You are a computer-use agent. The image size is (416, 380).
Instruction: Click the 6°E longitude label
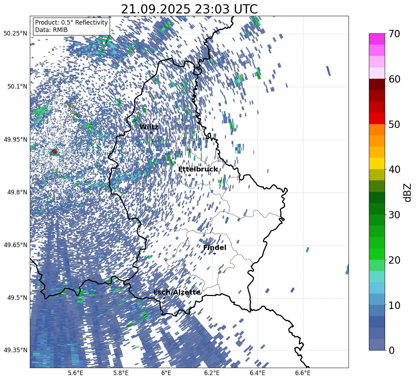[x=166, y=373]
